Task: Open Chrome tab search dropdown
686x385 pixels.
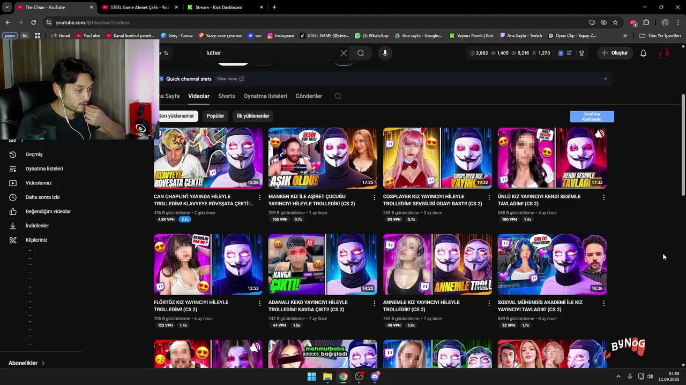Action: pyautogui.click(x=7, y=7)
